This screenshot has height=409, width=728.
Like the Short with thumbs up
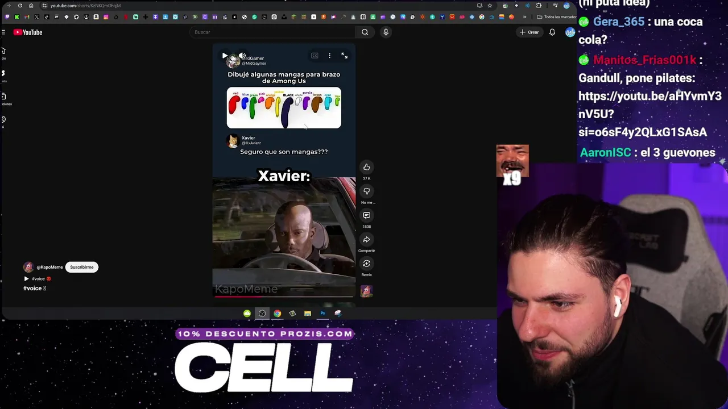[x=366, y=167]
